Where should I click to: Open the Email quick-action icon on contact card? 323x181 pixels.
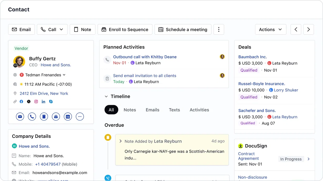click(20, 117)
